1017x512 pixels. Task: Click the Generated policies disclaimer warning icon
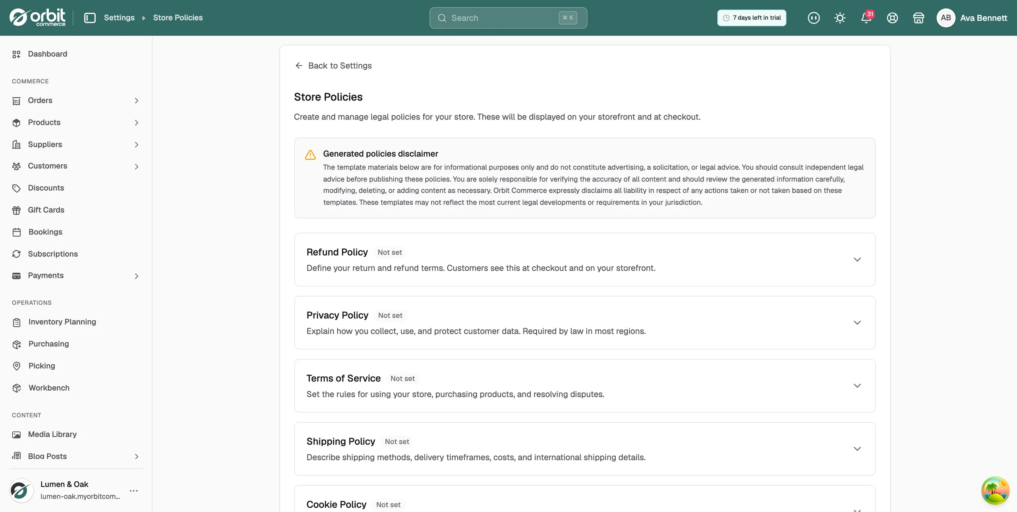click(x=310, y=155)
